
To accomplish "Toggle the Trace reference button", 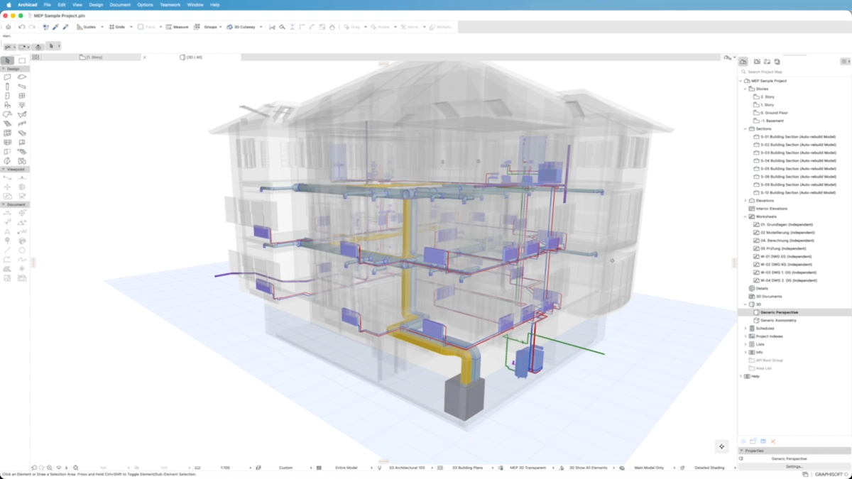I will [146, 27].
